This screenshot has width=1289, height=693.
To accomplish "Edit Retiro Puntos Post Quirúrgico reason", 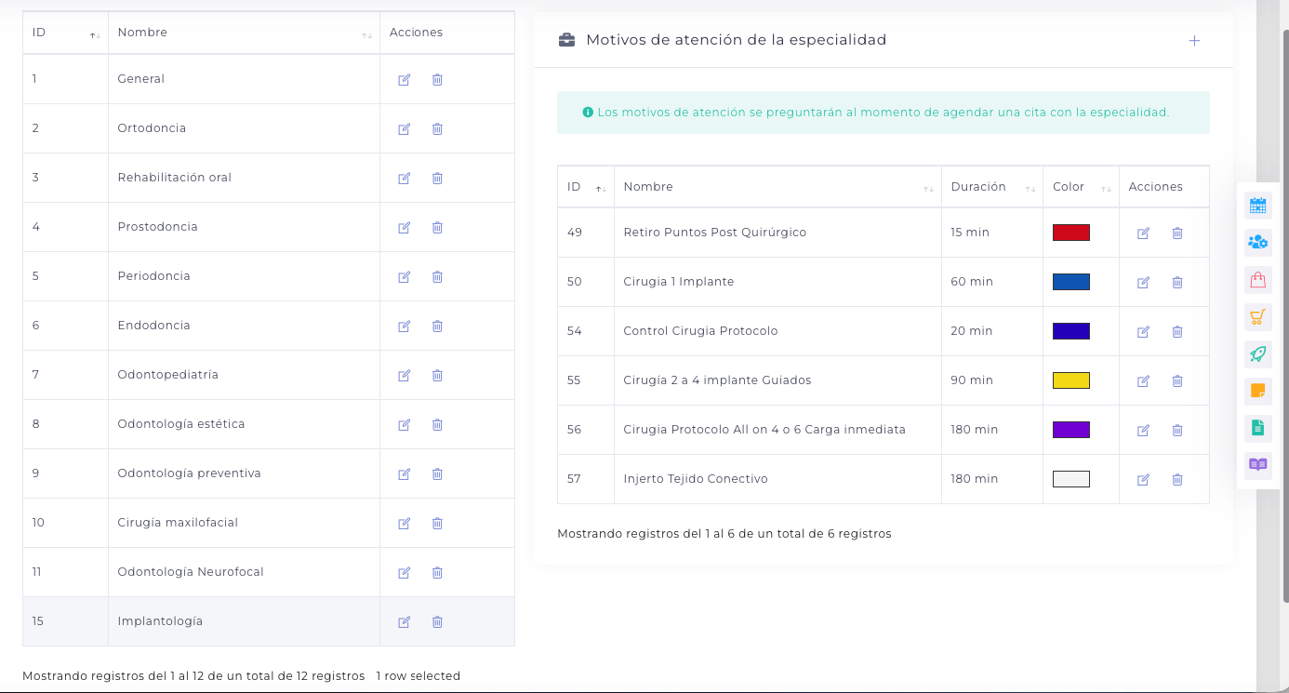I will pos(1144,233).
